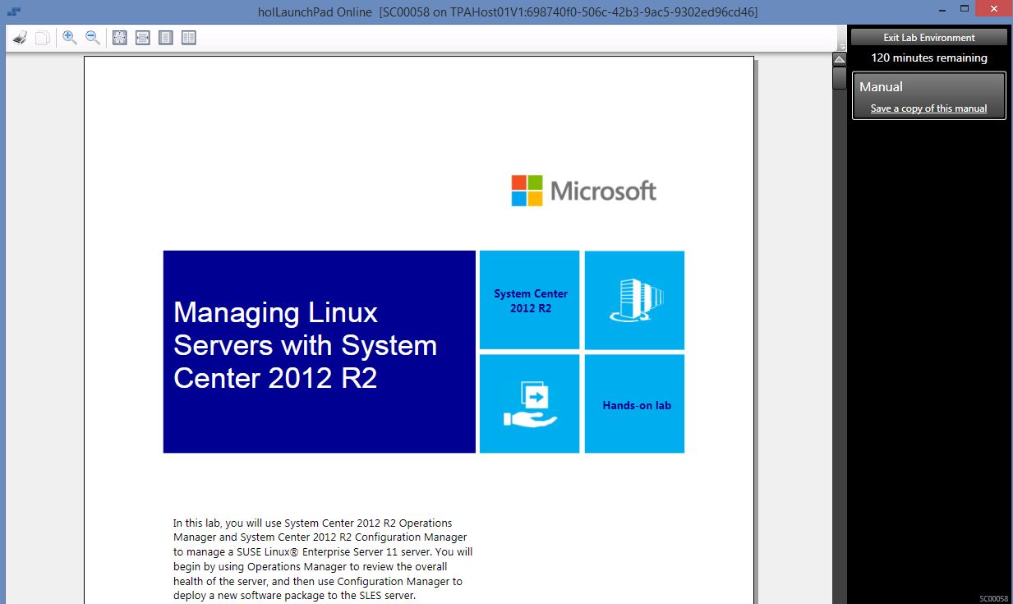This screenshot has width=1013, height=604.
Task: Click the scrollbar up arrow
Action: coord(840,59)
